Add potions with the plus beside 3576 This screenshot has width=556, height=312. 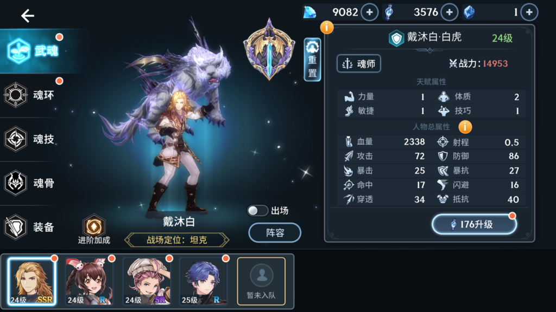point(449,12)
